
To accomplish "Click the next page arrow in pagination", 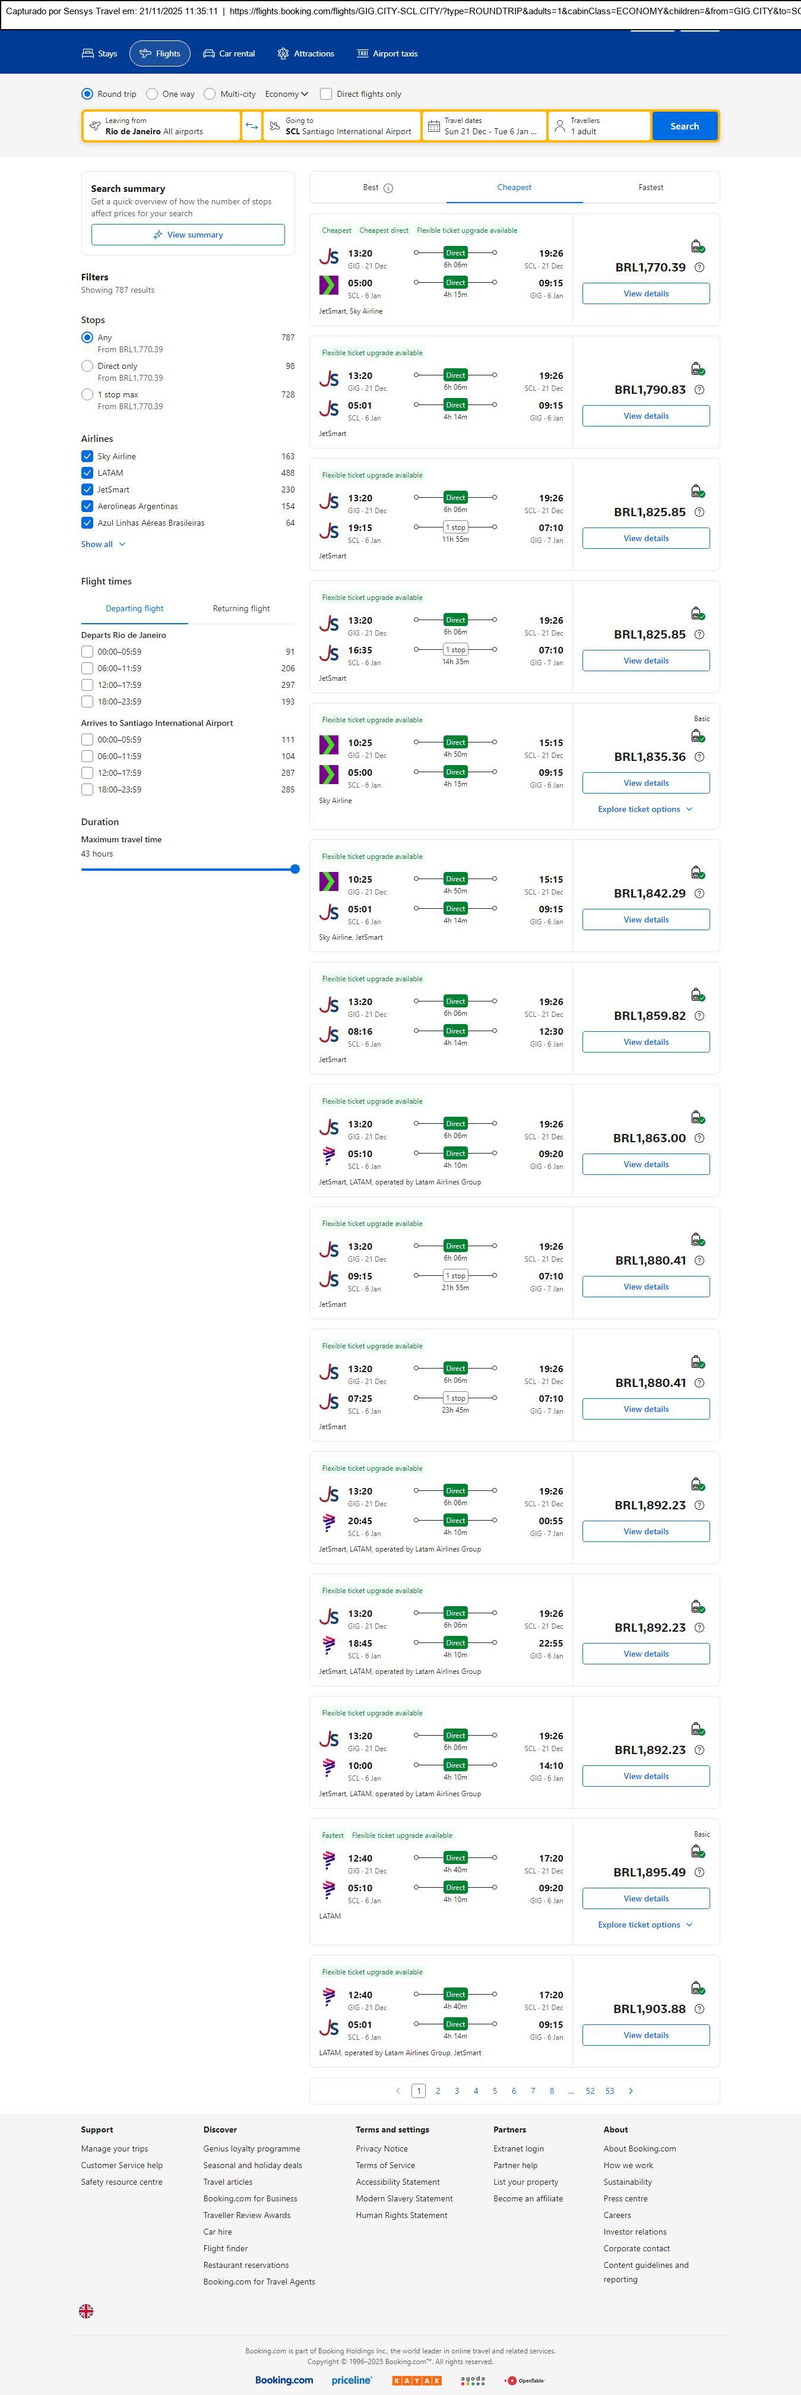I will tap(631, 2091).
